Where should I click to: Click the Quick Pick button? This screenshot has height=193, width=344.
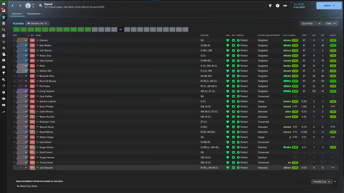308,24
